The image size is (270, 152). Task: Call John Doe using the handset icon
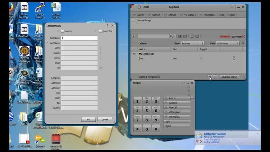coord(234,58)
